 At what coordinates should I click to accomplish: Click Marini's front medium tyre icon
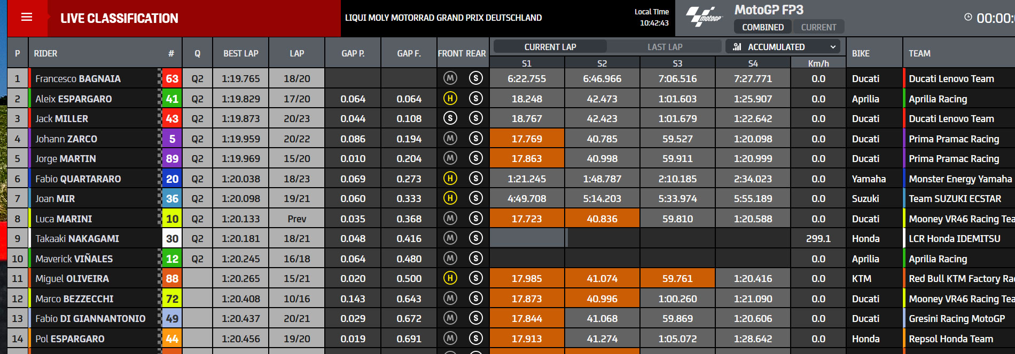(450, 218)
